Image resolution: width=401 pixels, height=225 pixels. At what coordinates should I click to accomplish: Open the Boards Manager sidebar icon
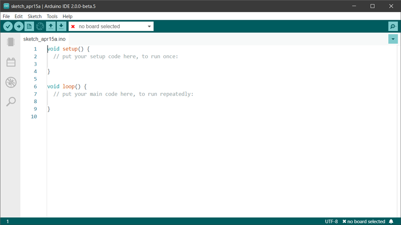(x=11, y=42)
